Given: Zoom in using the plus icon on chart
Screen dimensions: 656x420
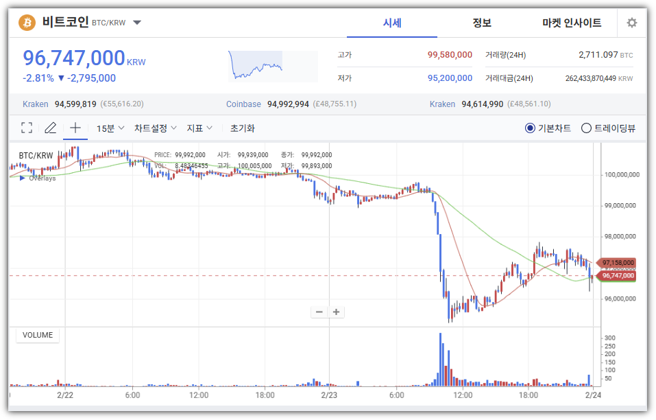Looking at the screenshot, I should click(x=336, y=312).
